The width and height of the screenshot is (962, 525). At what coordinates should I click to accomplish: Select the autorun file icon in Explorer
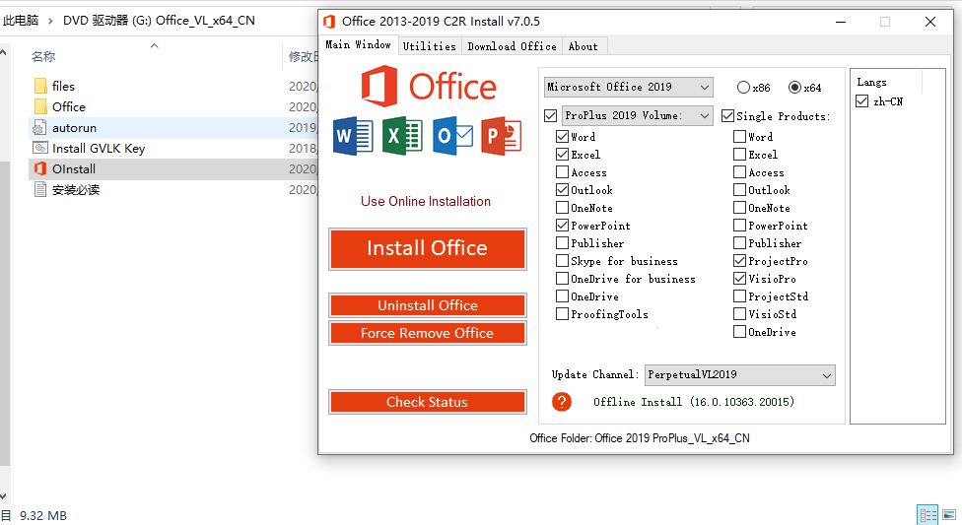click(x=39, y=128)
